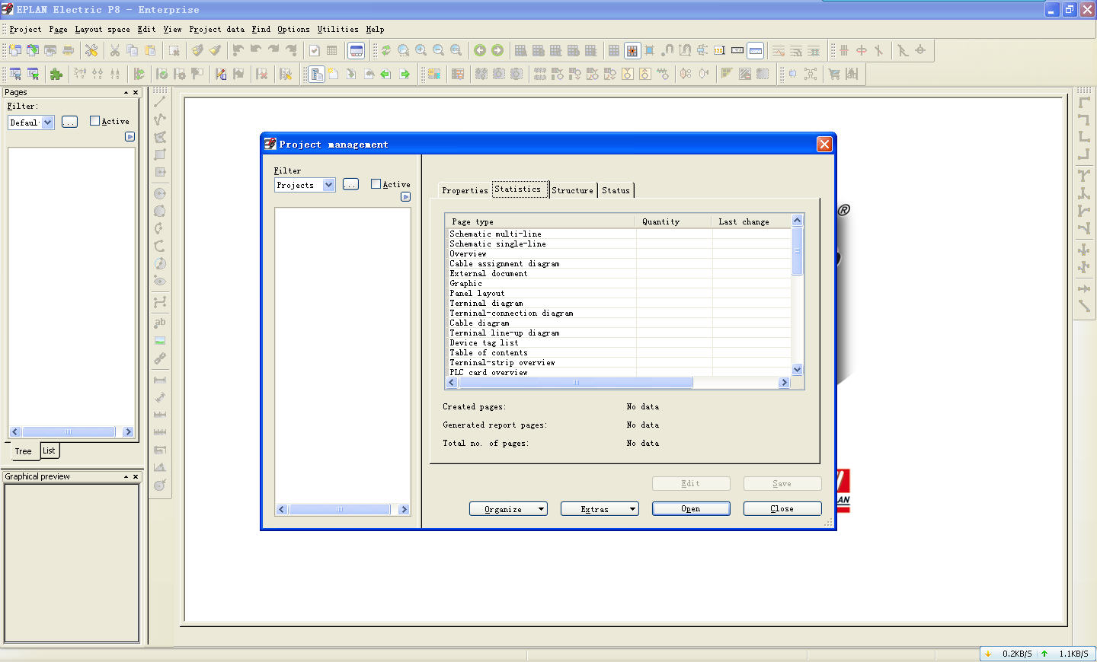Switch Pages panel to List tab
Viewport: 1097px width, 662px height.
pyautogui.click(x=49, y=450)
